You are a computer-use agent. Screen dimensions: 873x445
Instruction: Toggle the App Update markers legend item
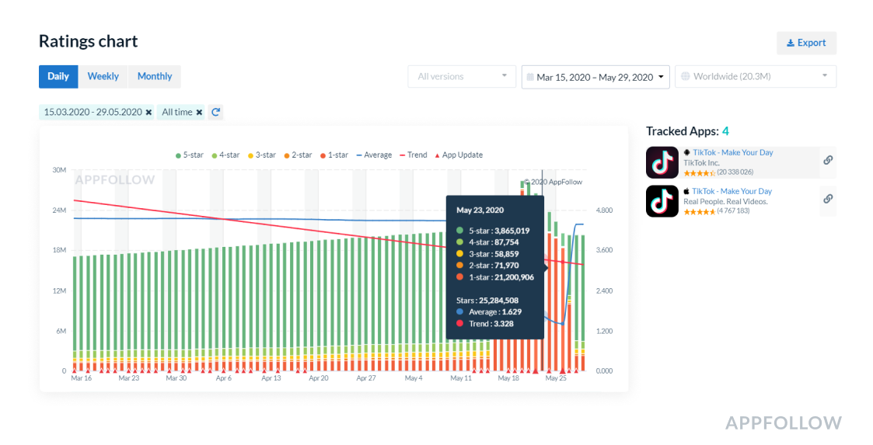pos(458,155)
